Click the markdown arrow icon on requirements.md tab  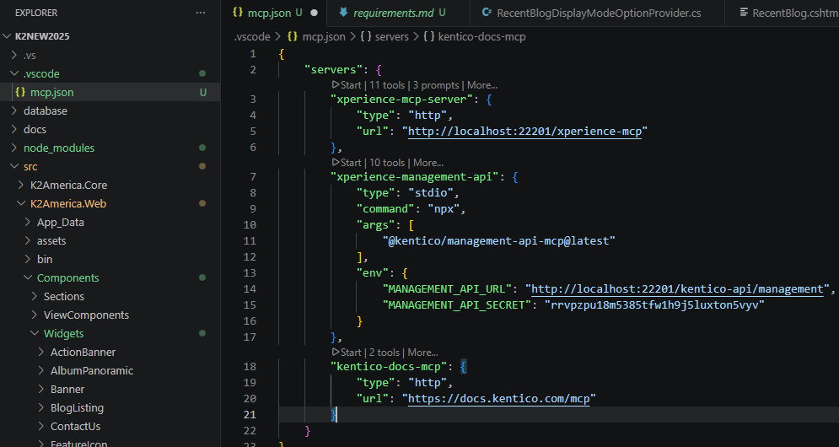click(x=343, y=13)
